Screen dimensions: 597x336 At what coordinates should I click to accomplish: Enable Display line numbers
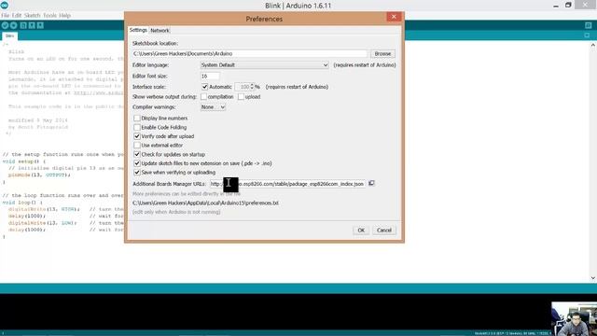[137, 119]
